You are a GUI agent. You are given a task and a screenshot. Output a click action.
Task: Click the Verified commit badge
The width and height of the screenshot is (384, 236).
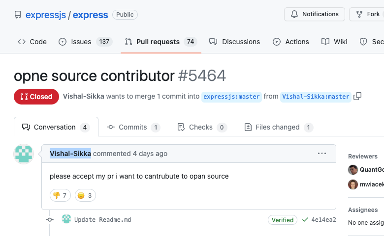click(x=283, y=220)
